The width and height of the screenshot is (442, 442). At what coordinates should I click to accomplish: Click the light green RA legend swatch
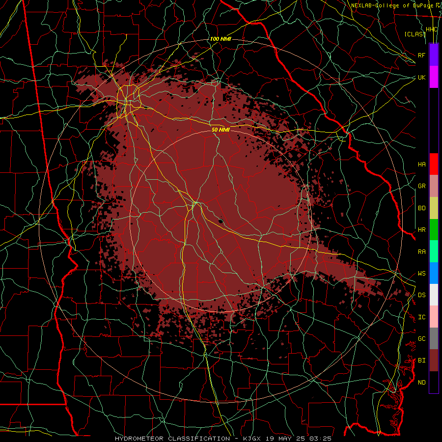(434, 251)
